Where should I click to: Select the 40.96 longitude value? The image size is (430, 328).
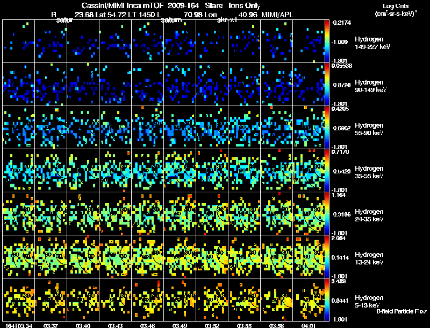click(248, 15)
